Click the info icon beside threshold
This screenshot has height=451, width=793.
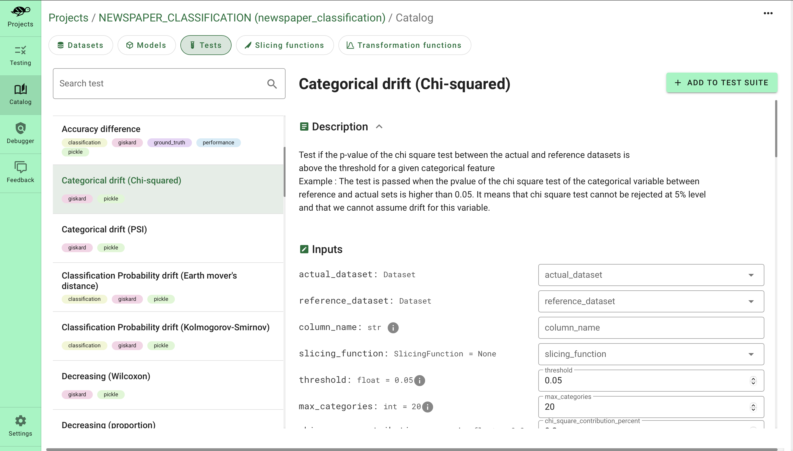[x=420, y=380]
